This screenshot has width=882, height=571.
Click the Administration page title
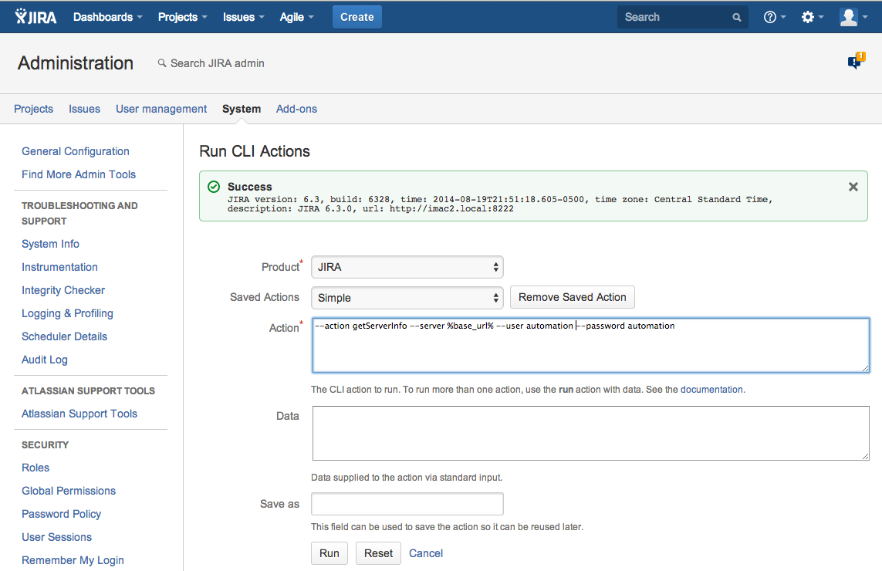76,63
